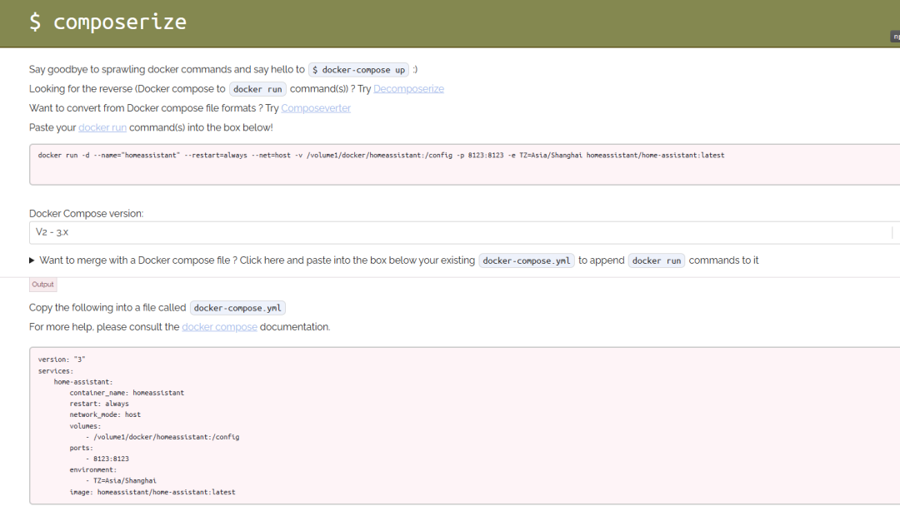900x506 pixels.
Task: Click the docker run code chip beside Decomposerize
Action: coord(257,88)
